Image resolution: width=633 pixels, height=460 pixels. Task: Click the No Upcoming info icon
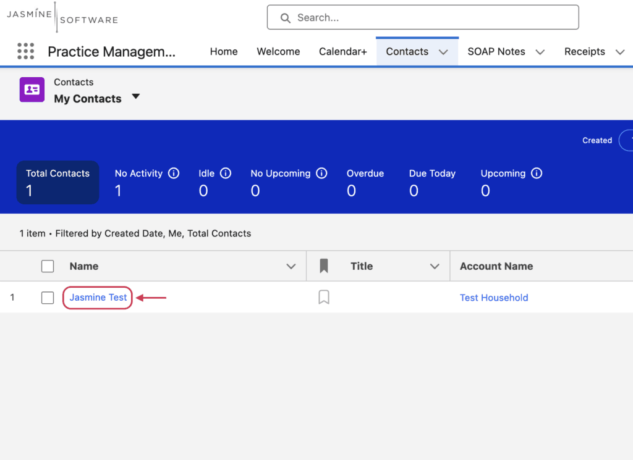(321, 174)
